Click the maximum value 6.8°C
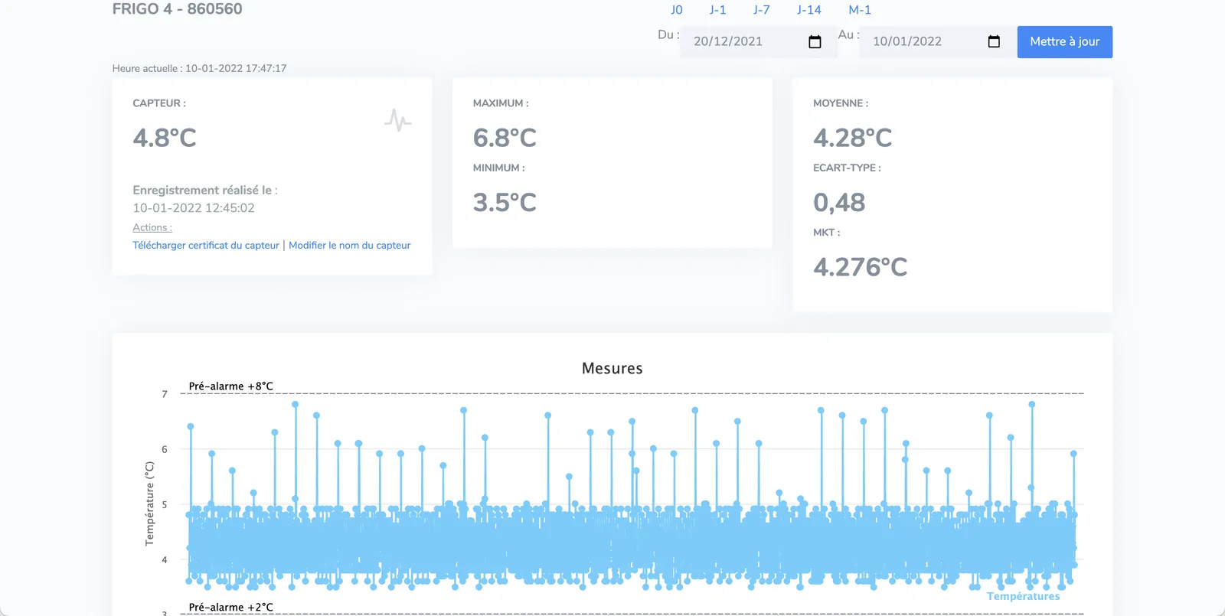 point(505,138)
